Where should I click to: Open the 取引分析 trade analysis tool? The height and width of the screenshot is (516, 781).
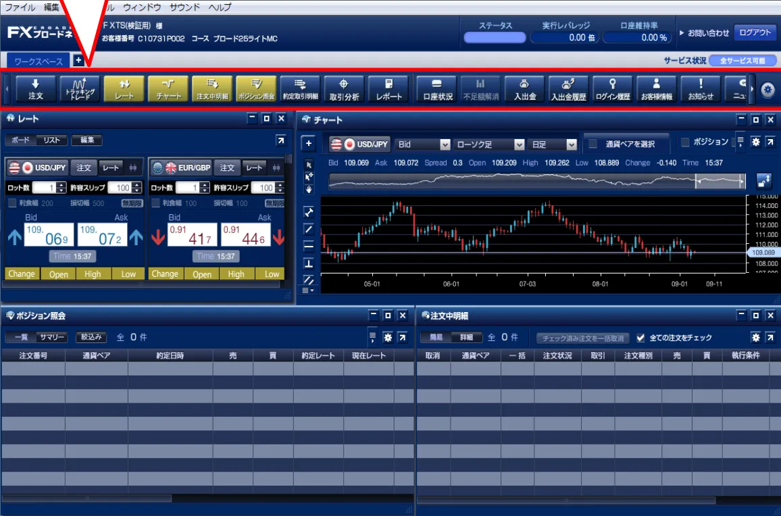(x=344, y=88)
